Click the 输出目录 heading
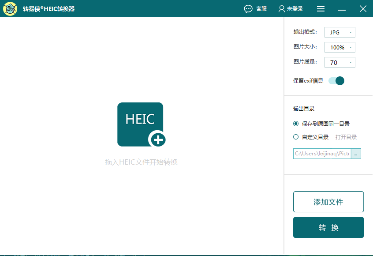The width and height of the screenshot is (373, 256). click(x=304, y=109)
